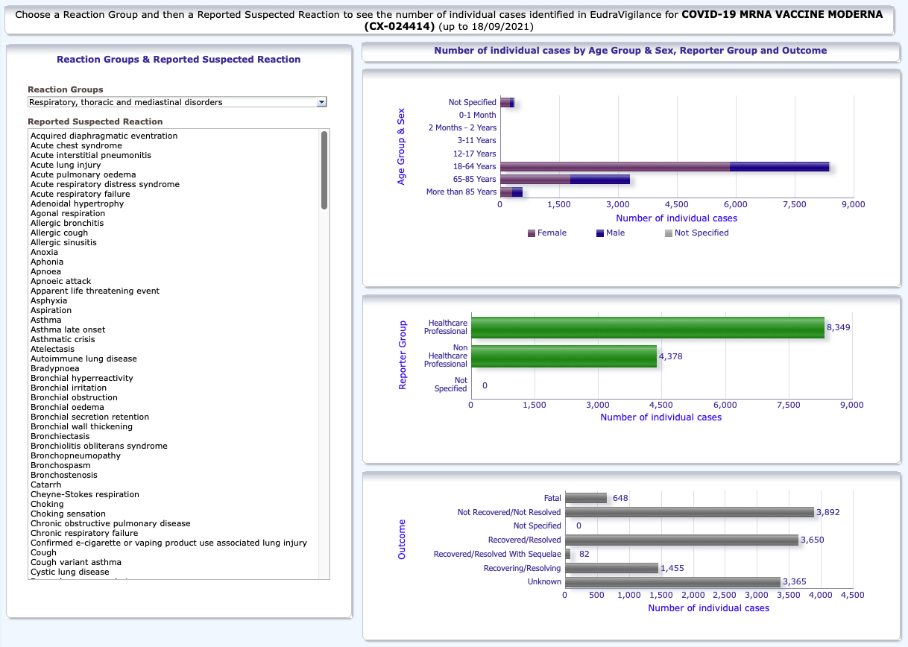Select 'Chronic respiratory failure' reaction
Image resolution: width=908 pixels, height=647 pixels.
[x=84, y=533]
